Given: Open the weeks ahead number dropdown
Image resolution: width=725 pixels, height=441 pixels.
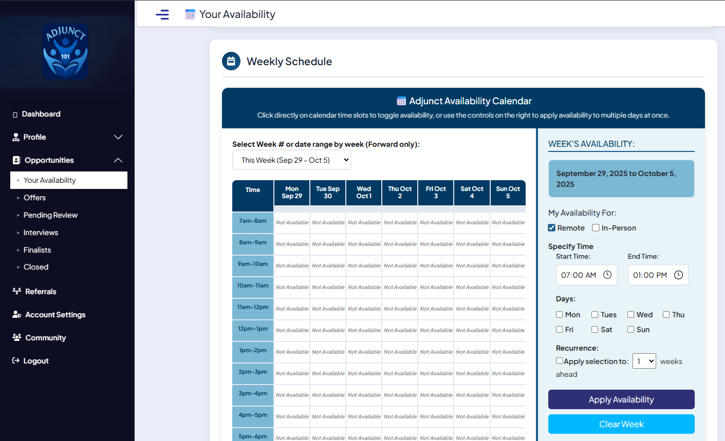Looking at the screenshot, I should tap(644, 361).
